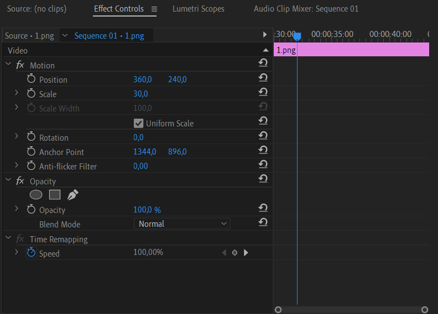Reset the Opacity effect

point(263,179)
